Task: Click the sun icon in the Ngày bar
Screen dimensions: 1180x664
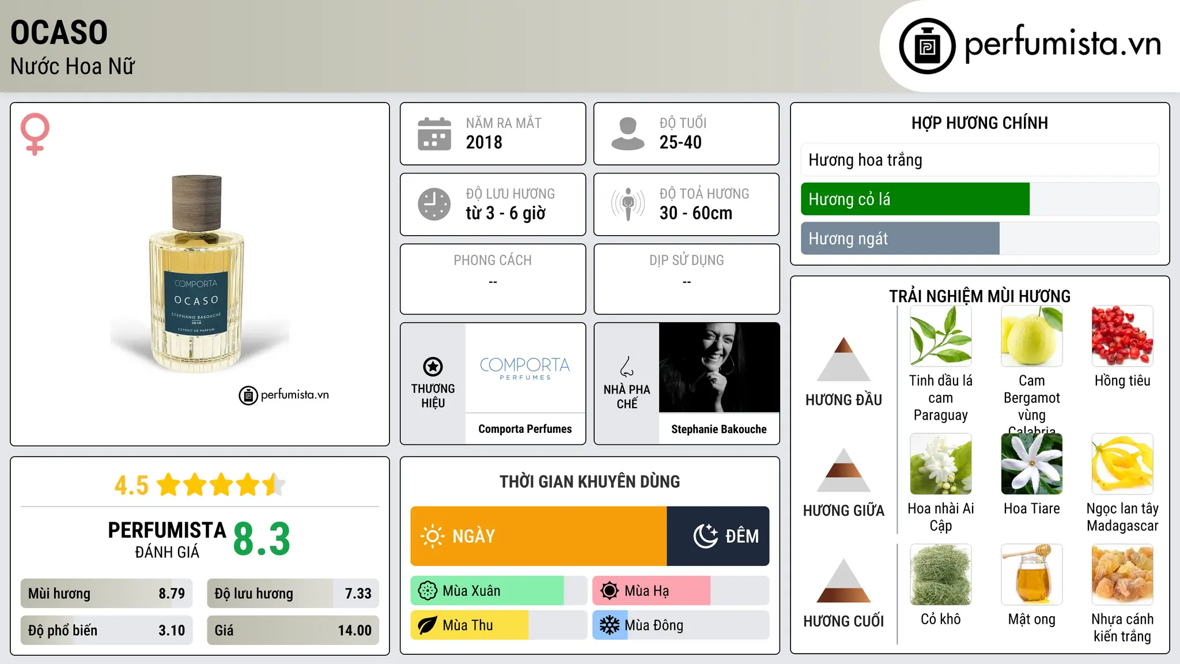Action: 432,536
